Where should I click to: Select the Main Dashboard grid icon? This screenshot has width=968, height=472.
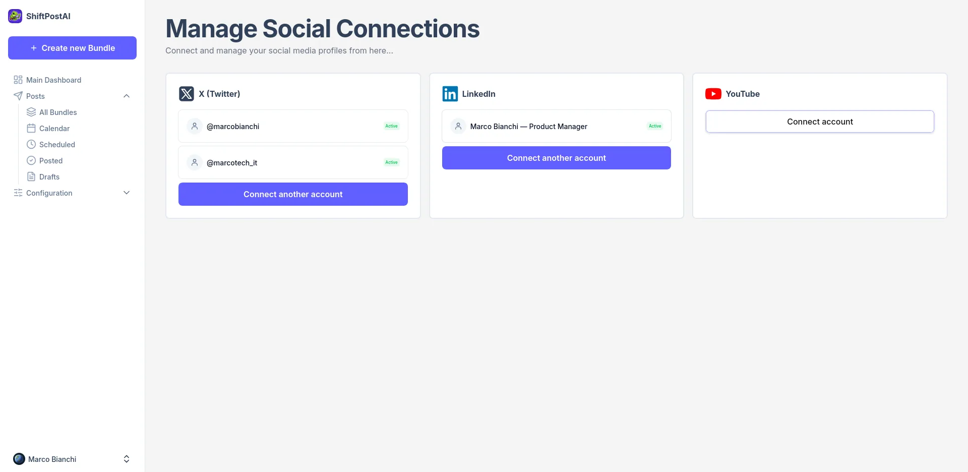pyautogui.click(x=18, y=80)
